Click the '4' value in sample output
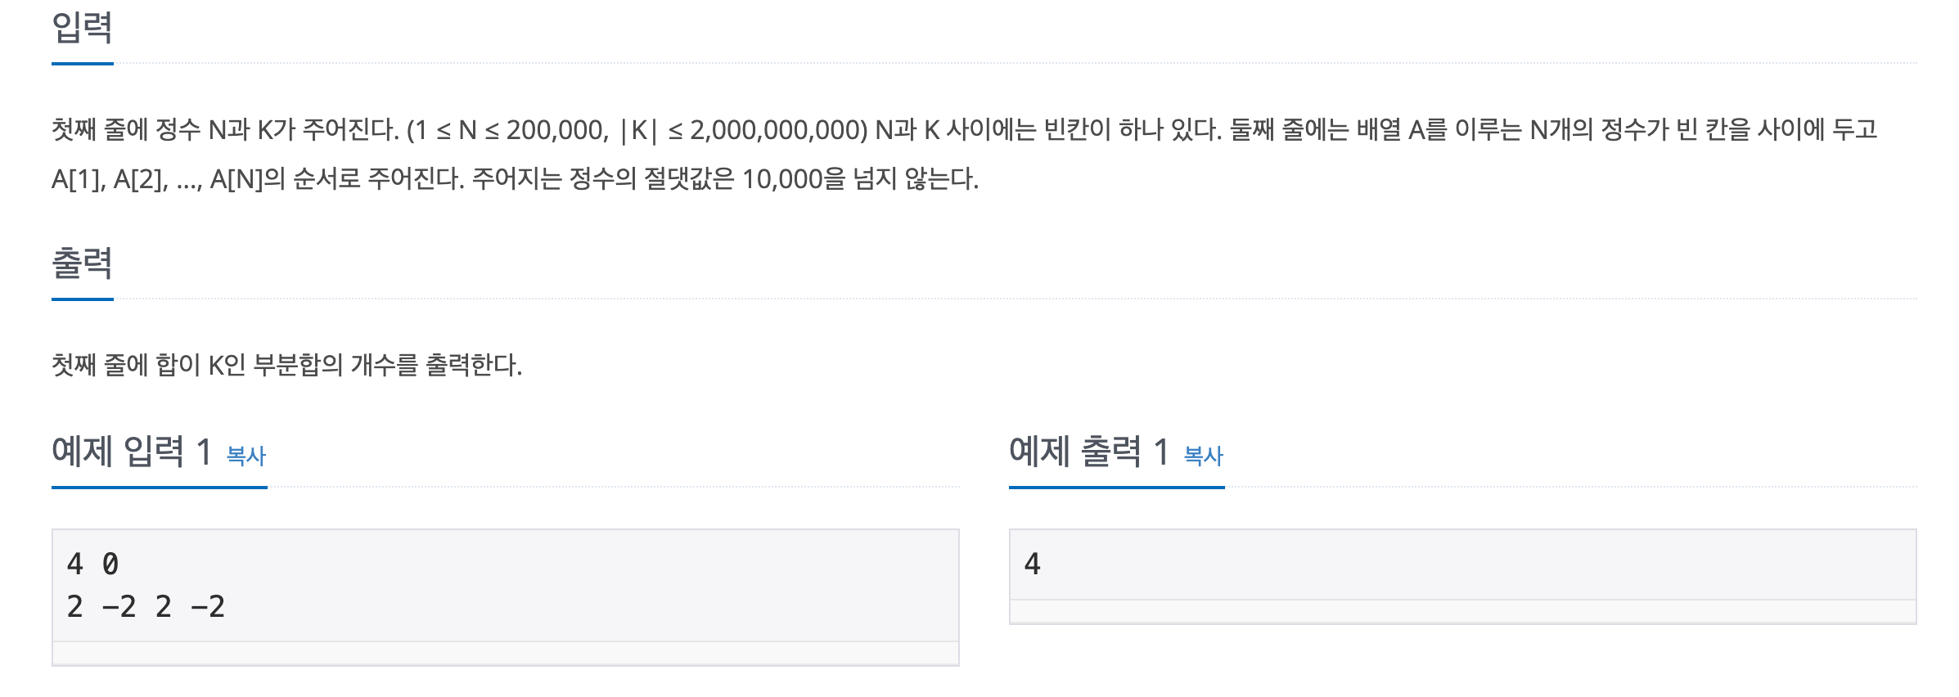 [x=1033, y=564]
